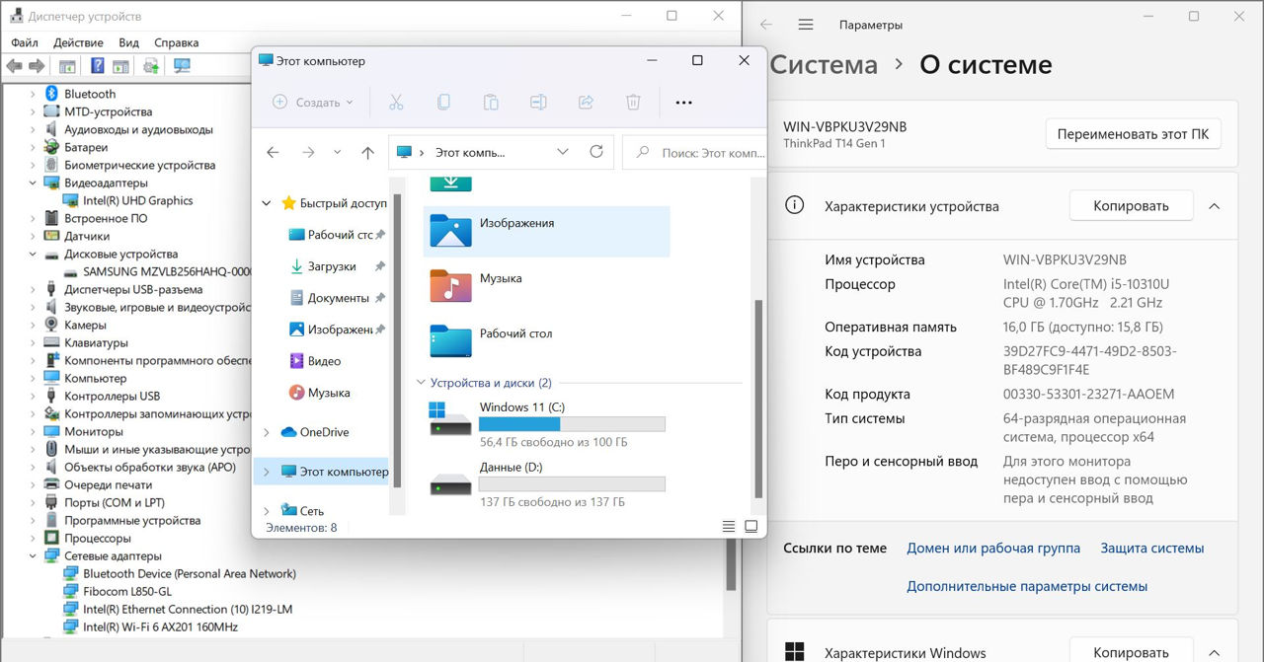Collapse the Видеоадаптеры tree node
The image size is (1264, 662).
[33, 183]
